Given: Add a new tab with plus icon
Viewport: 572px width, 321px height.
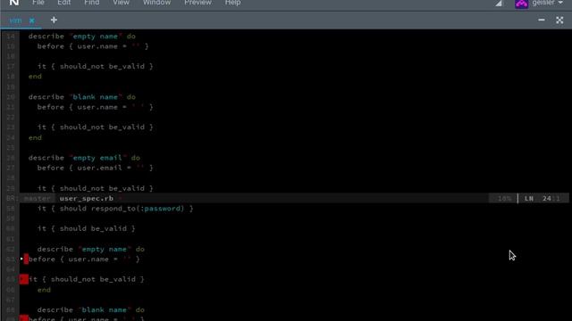Looking at the screenshot, I should coord(54,20).
